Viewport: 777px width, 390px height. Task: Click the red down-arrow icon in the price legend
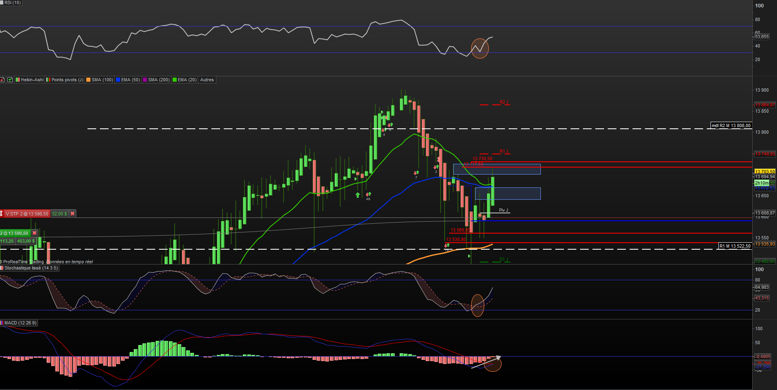2,80
